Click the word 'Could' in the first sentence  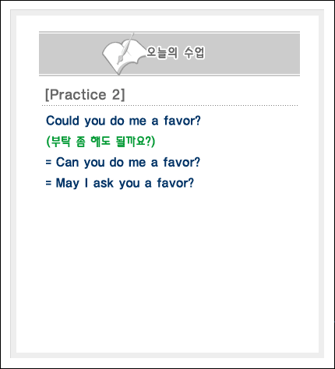pyautogui.click(x=62, y=121)
